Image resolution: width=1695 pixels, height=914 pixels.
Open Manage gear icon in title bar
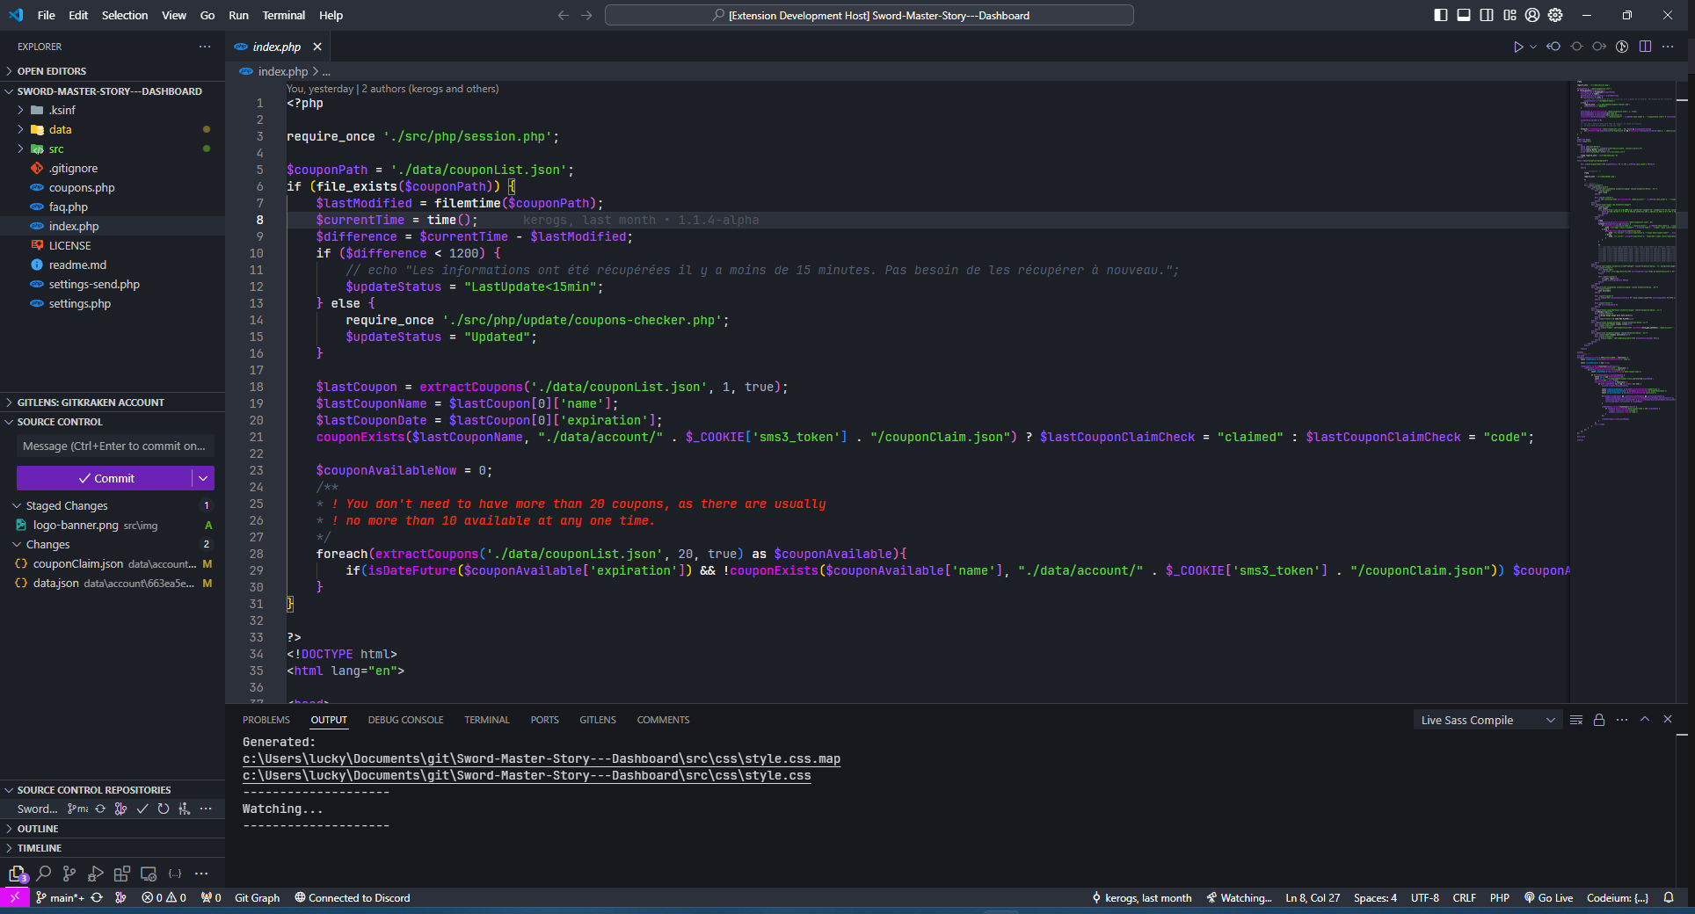click(1555, 15)
